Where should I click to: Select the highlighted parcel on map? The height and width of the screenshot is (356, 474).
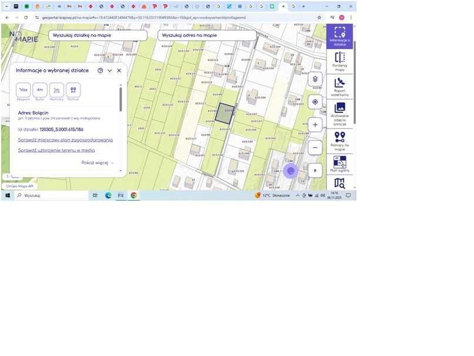225,114
